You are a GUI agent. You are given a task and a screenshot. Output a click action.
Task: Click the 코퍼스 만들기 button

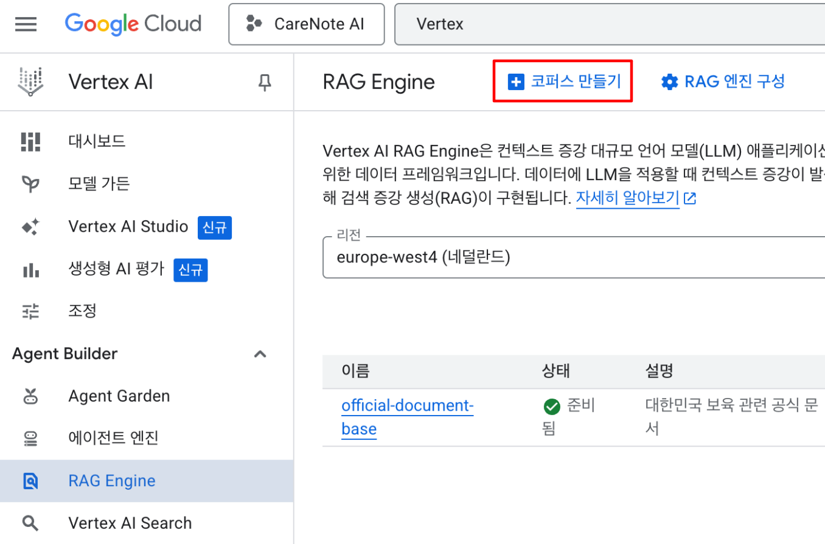point(563,82)
